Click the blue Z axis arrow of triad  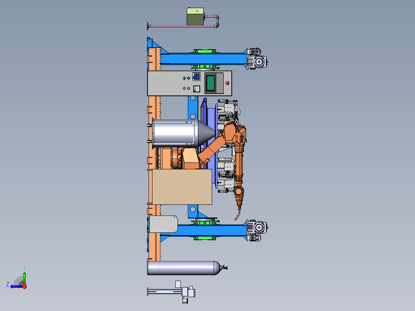pyautogui.click(x=16, y=286)
